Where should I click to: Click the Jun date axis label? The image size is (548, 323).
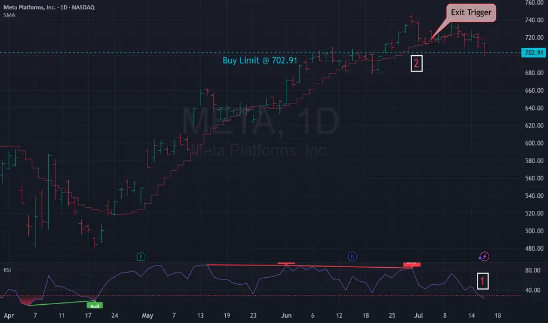pos(286,316)
